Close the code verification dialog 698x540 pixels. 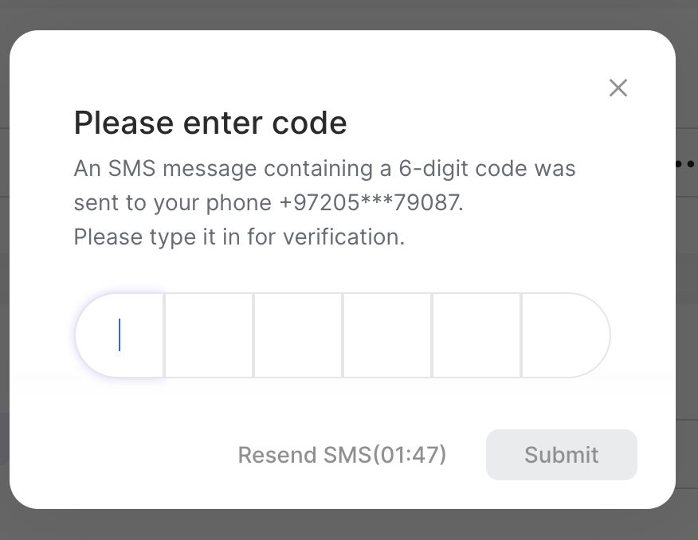point(618,88)
